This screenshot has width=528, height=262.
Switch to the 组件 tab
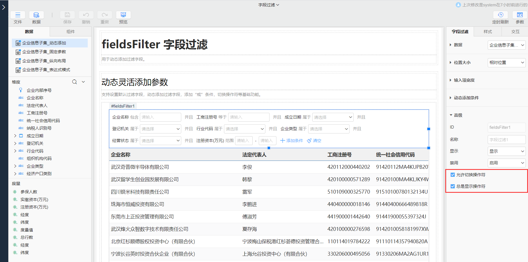[71, 32]
